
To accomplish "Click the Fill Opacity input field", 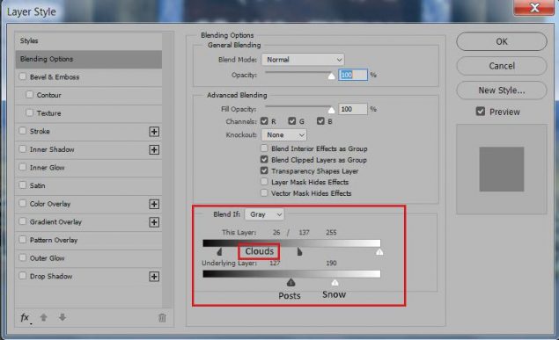I will tap(353, 109).
